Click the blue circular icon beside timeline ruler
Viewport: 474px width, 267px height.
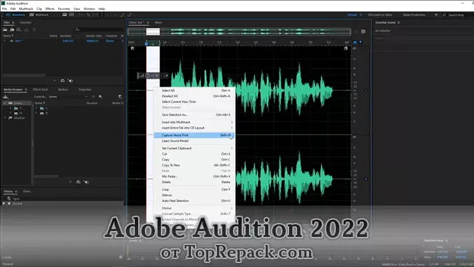[x=355, y=42]
